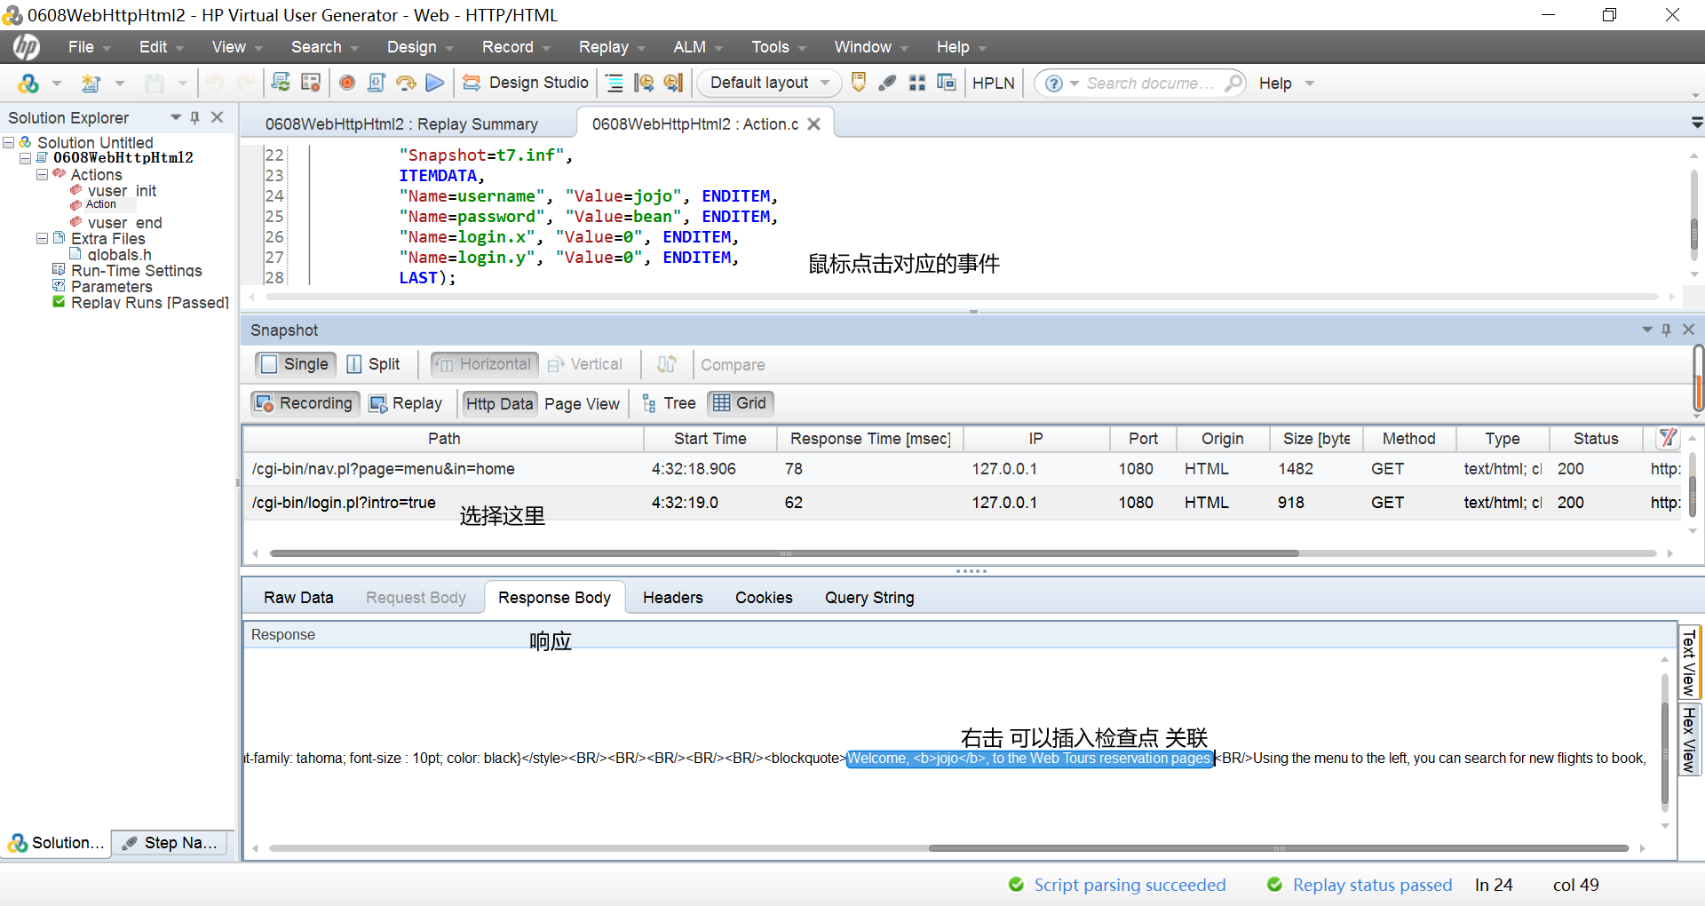The height and width of the screenshot is (906, 1705).
Task: Click the Add Script solution icon
Action: pos(28,83)
